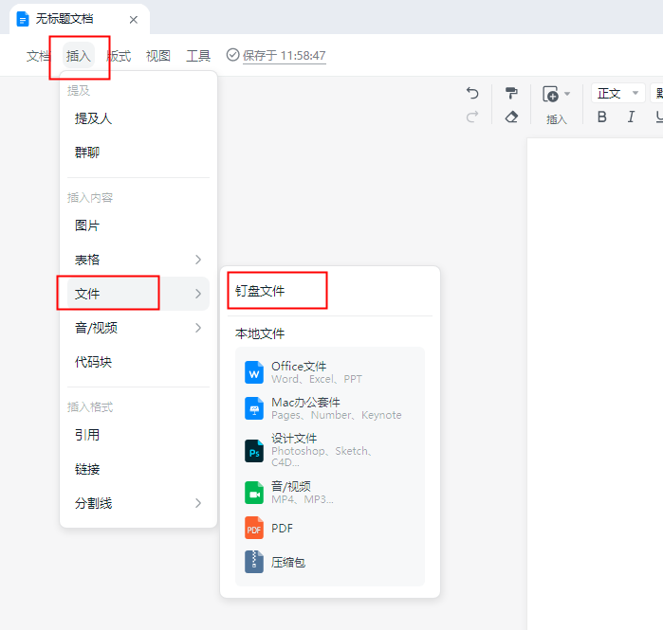This screenshot has width=663, height=630.
Task: Choose 图片 from insert menu
Action: [138, 225]
